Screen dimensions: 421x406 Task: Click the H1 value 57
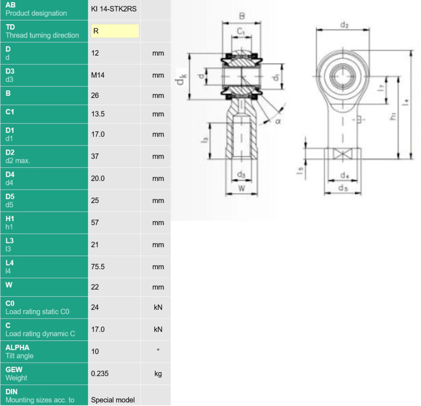coord(95,222)
